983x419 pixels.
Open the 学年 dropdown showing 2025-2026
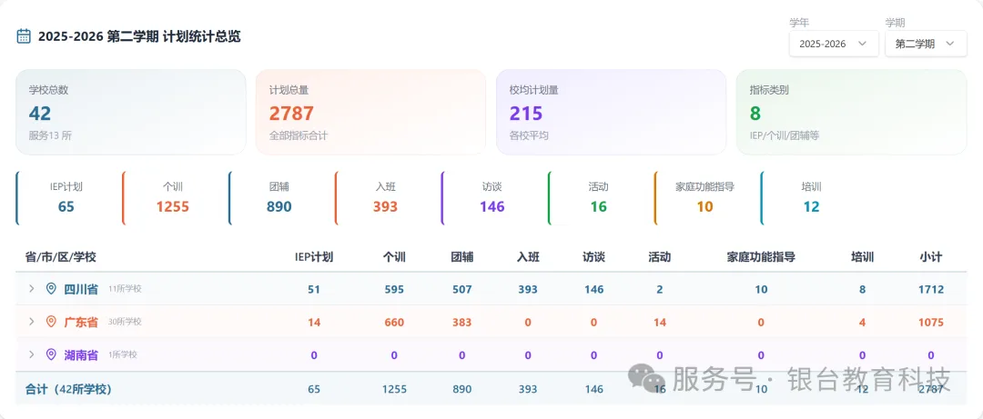834,44
